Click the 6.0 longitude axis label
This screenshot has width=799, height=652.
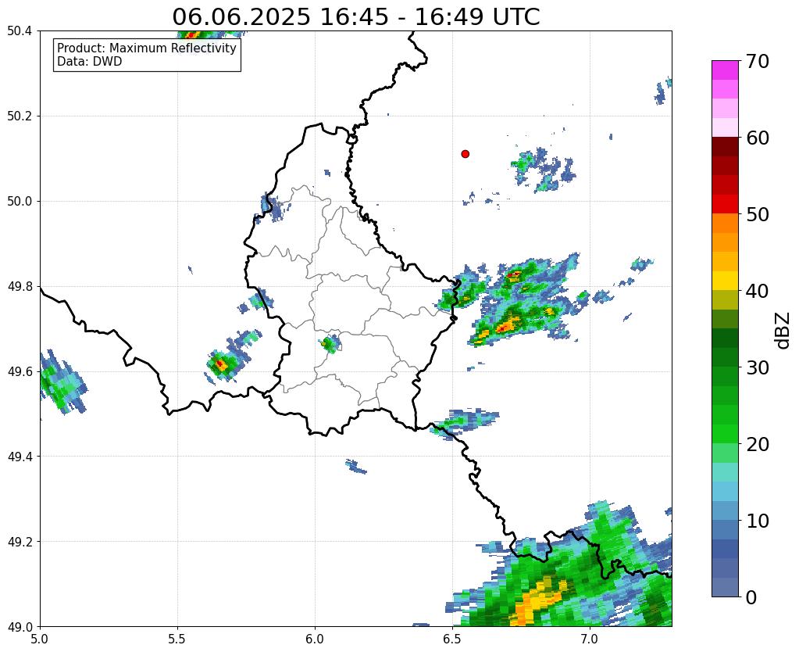coord(315,639)
